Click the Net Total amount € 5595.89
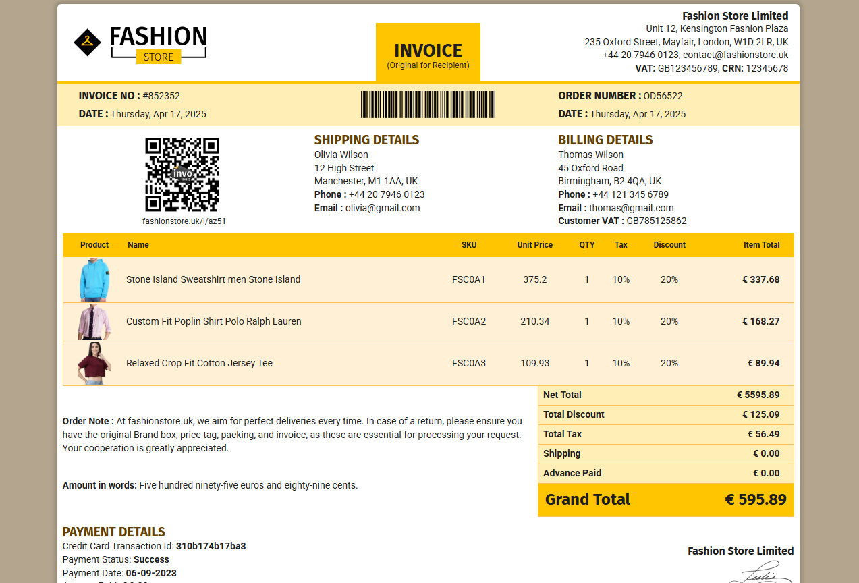859x583 pixels. tap(758, 395)
